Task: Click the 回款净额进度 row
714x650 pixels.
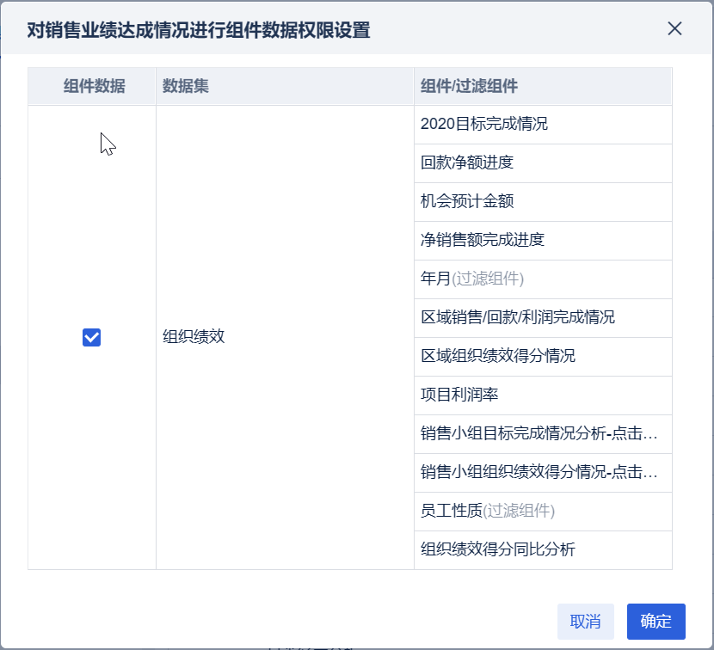Action: pos(543,163)
